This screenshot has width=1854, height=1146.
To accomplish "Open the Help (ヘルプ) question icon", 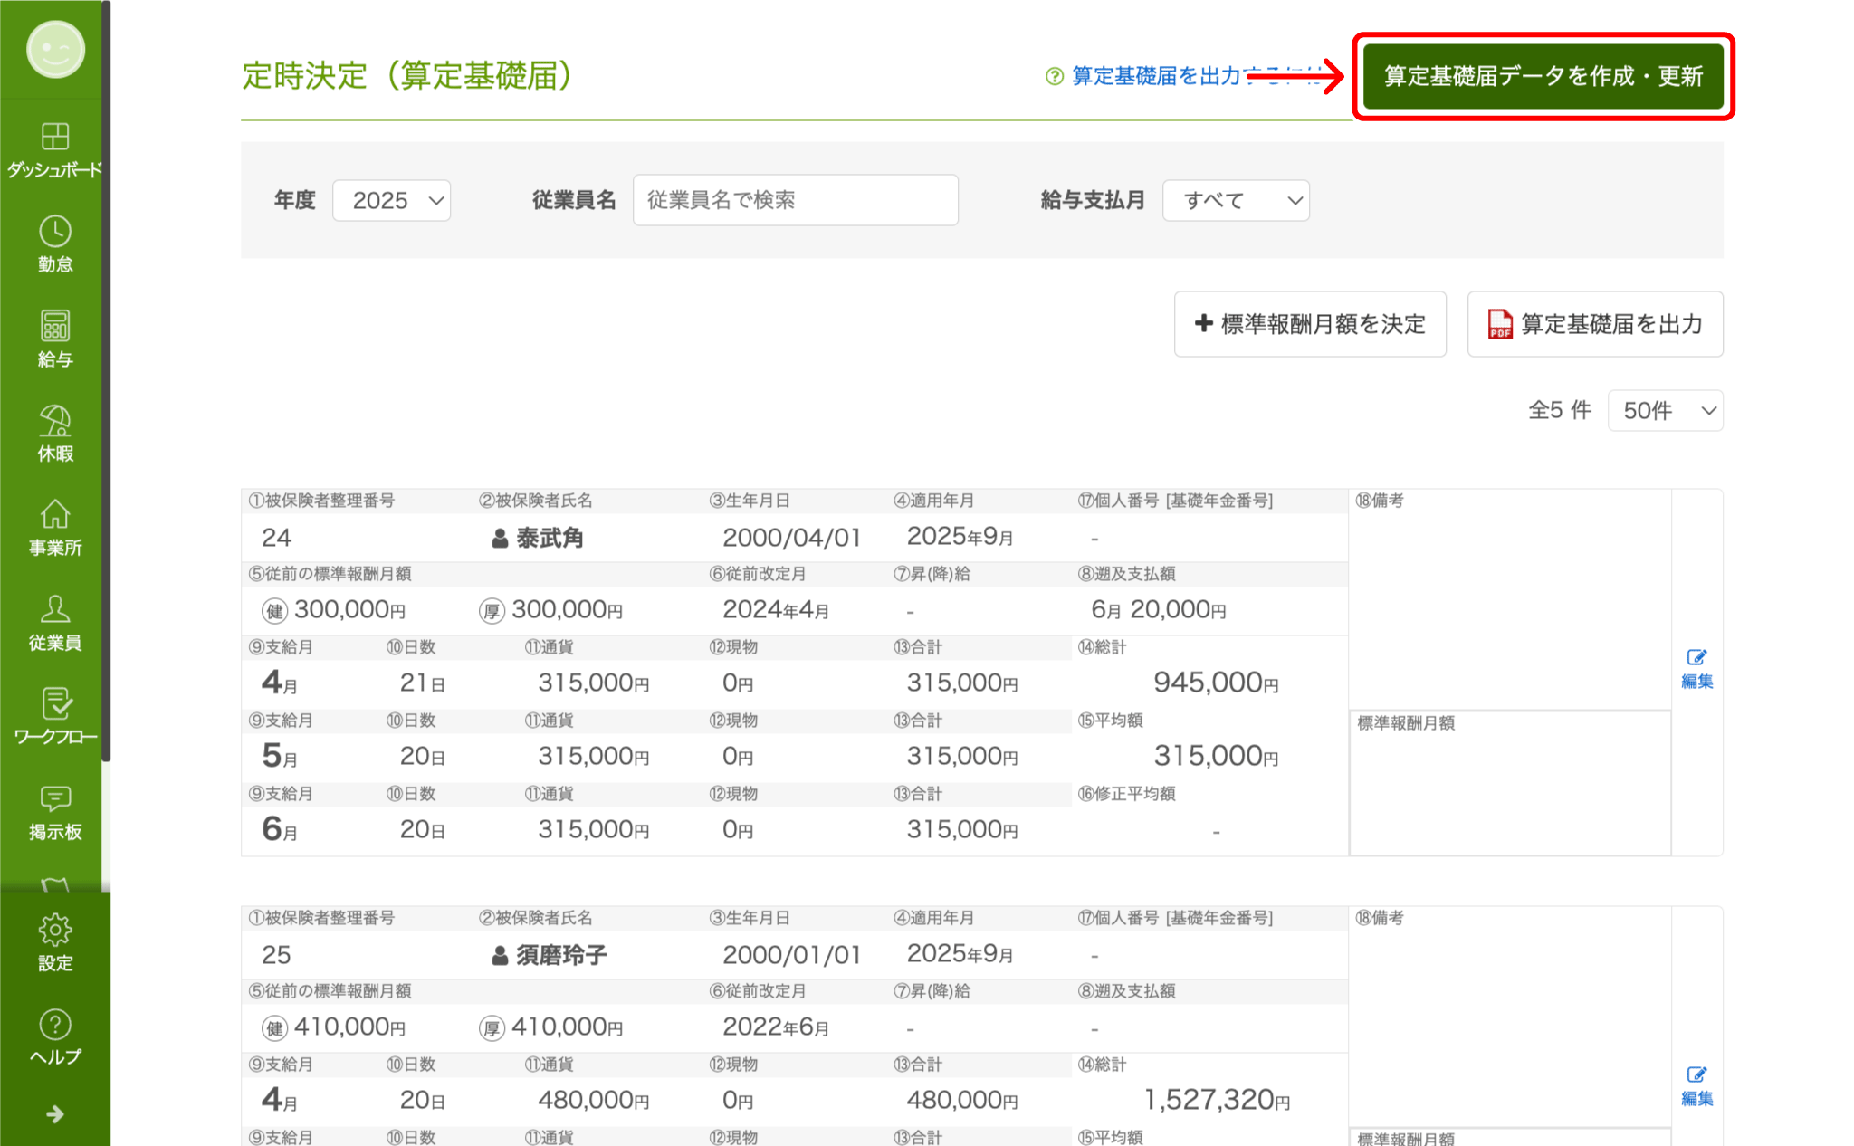I will pyautogui.click(x=55, y=1026).
